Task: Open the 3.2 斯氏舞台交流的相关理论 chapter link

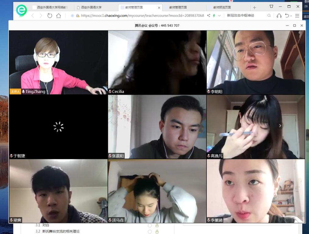Action: (61, 232)
